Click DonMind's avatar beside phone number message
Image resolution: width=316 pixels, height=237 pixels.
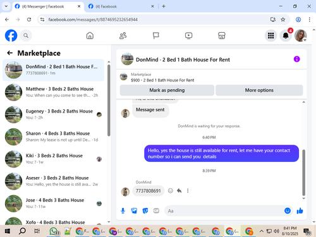(125, 191)
